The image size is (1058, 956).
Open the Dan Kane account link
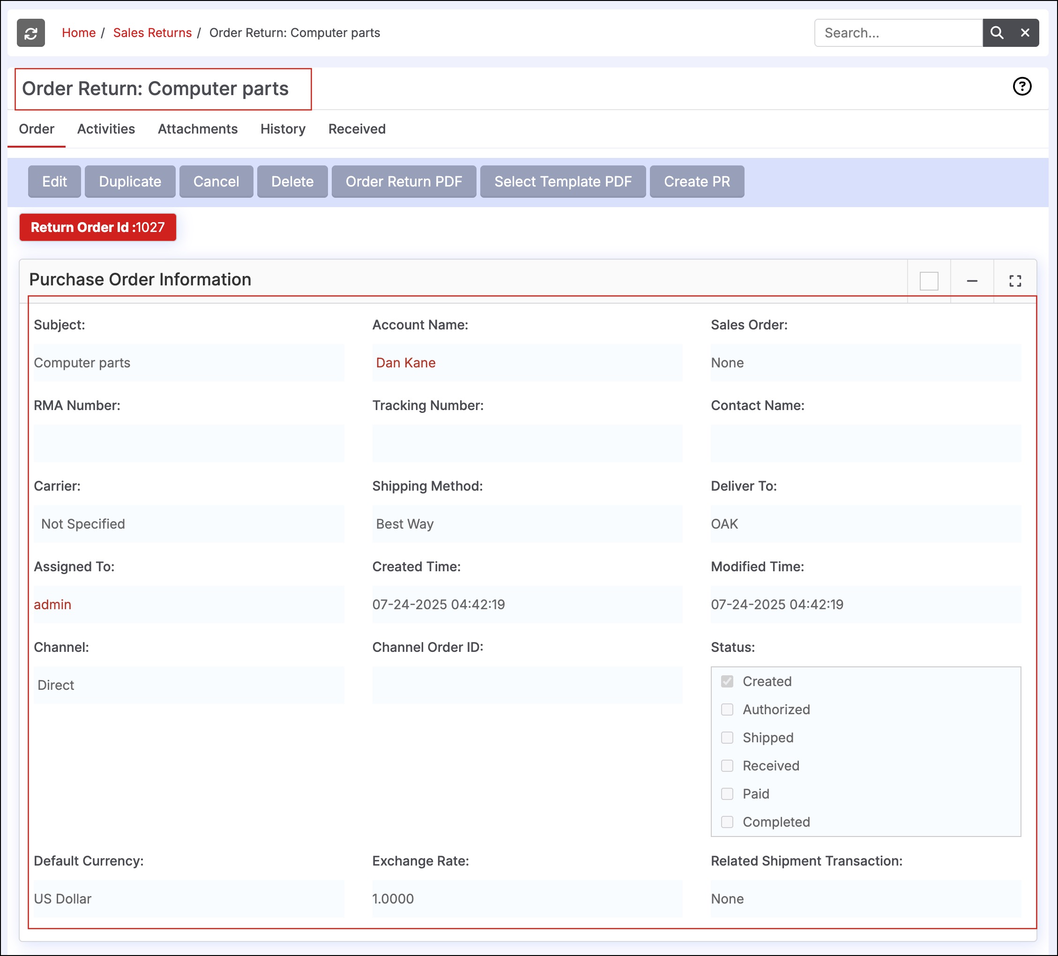tap(406, 363)
